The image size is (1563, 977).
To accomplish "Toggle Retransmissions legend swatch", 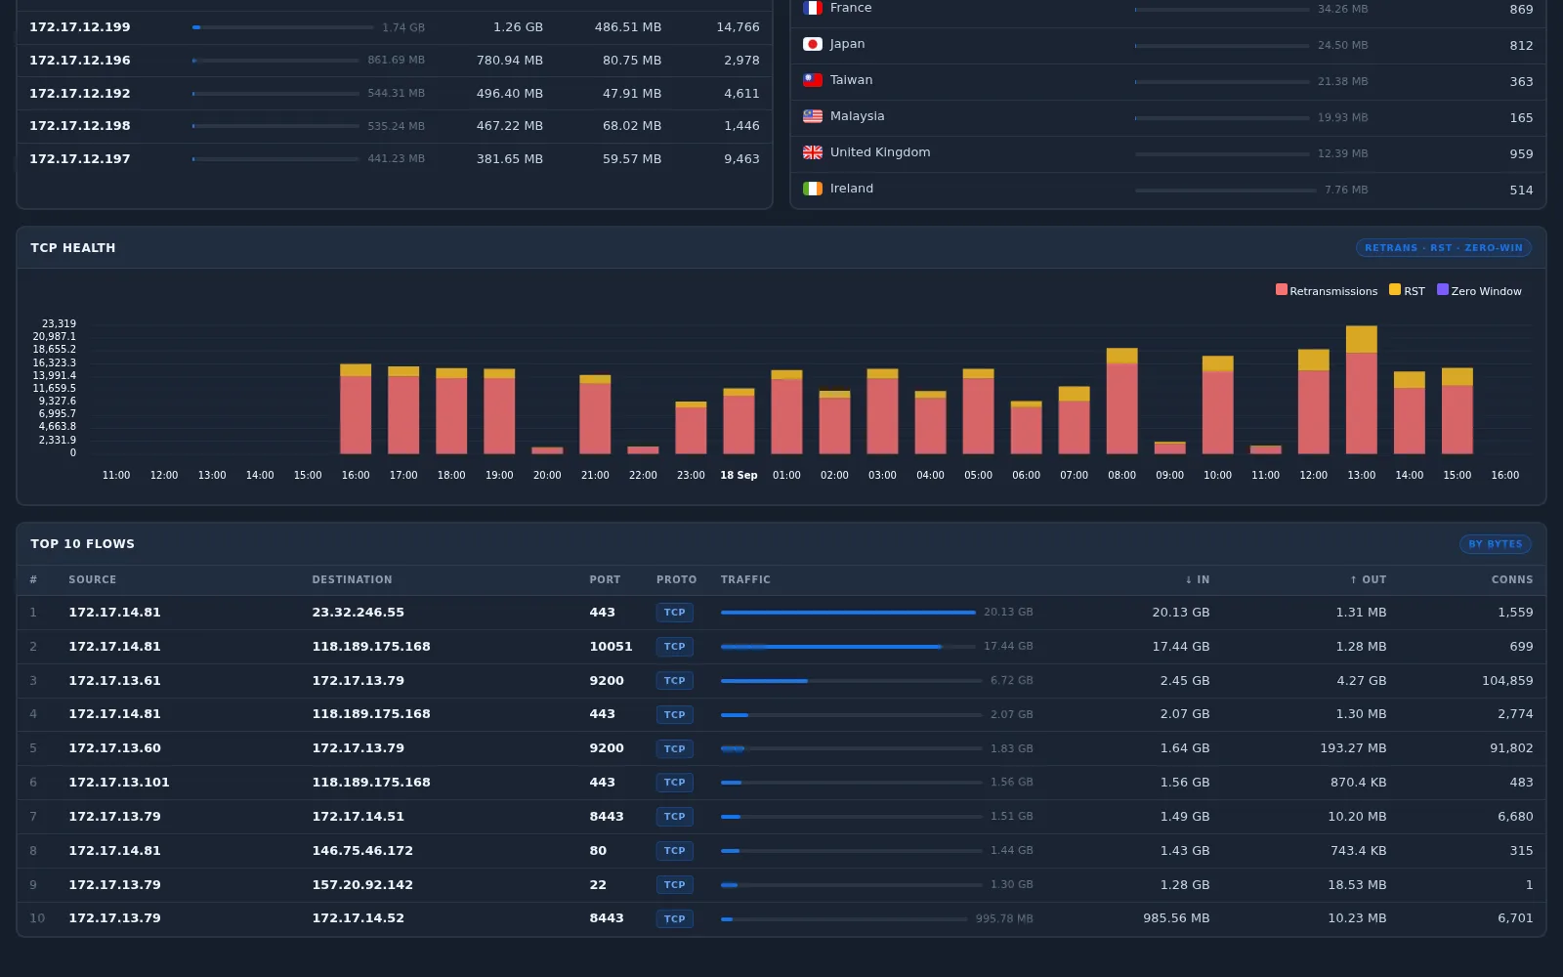I will 1282,289.
